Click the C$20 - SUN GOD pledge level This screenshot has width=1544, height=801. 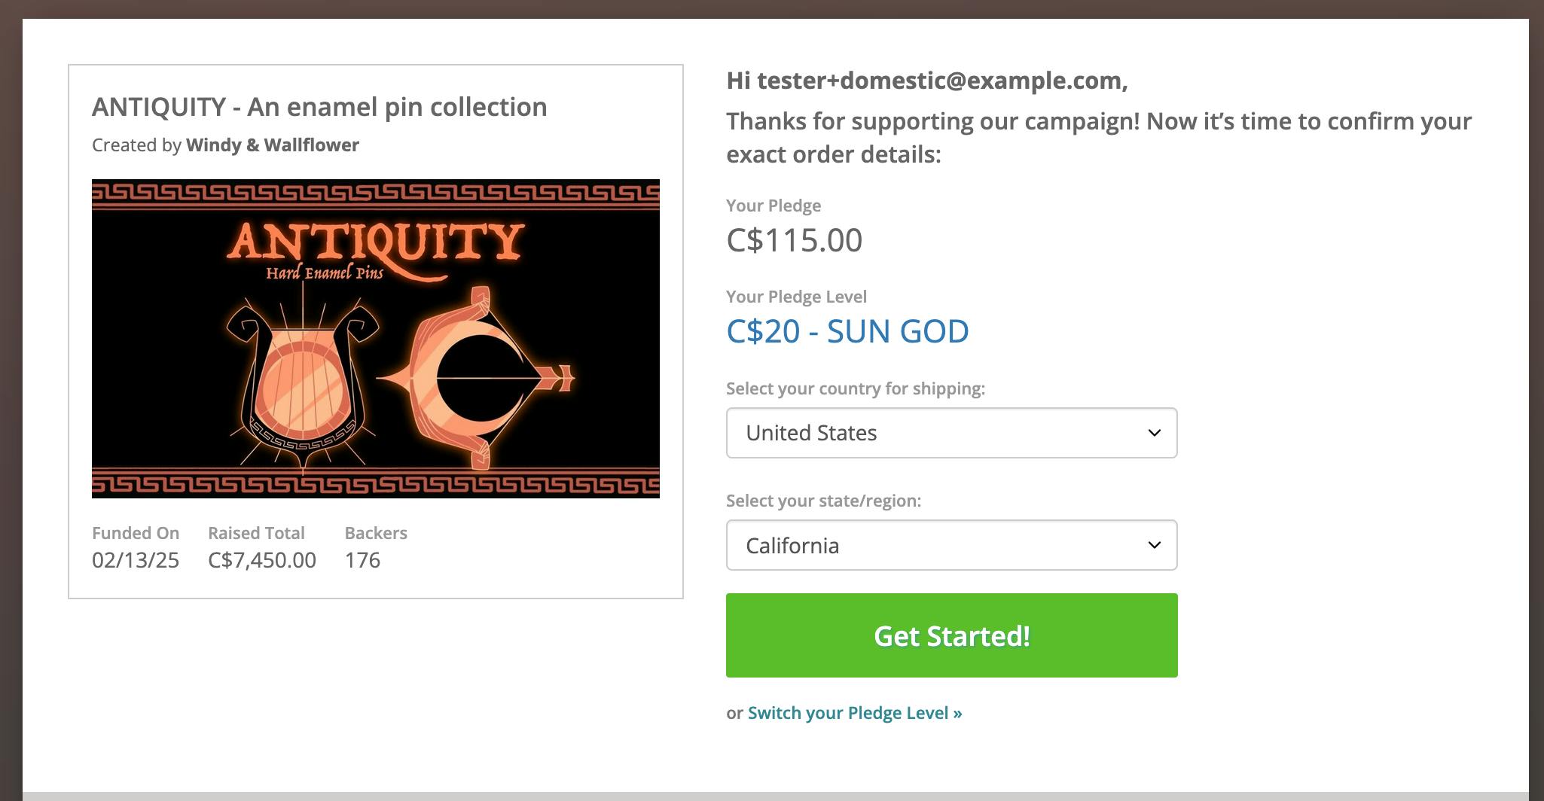847,331
